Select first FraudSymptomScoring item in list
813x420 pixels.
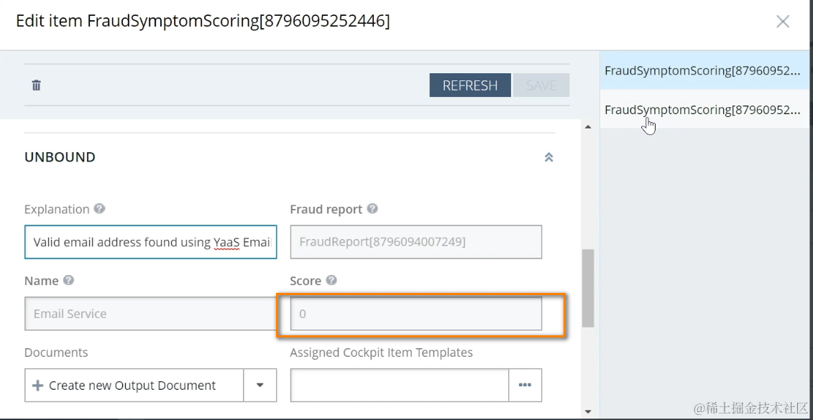click(706, 70)
